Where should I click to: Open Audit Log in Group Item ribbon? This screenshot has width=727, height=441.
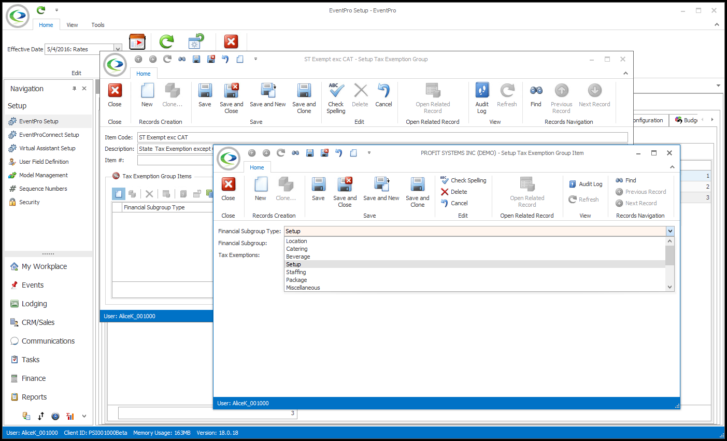[x=586, y=184]
